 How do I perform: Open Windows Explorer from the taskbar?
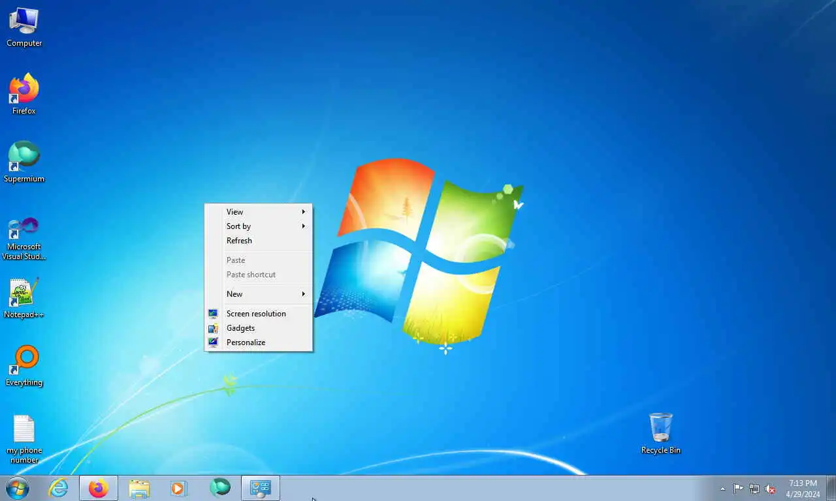click(x=139, y=488)
